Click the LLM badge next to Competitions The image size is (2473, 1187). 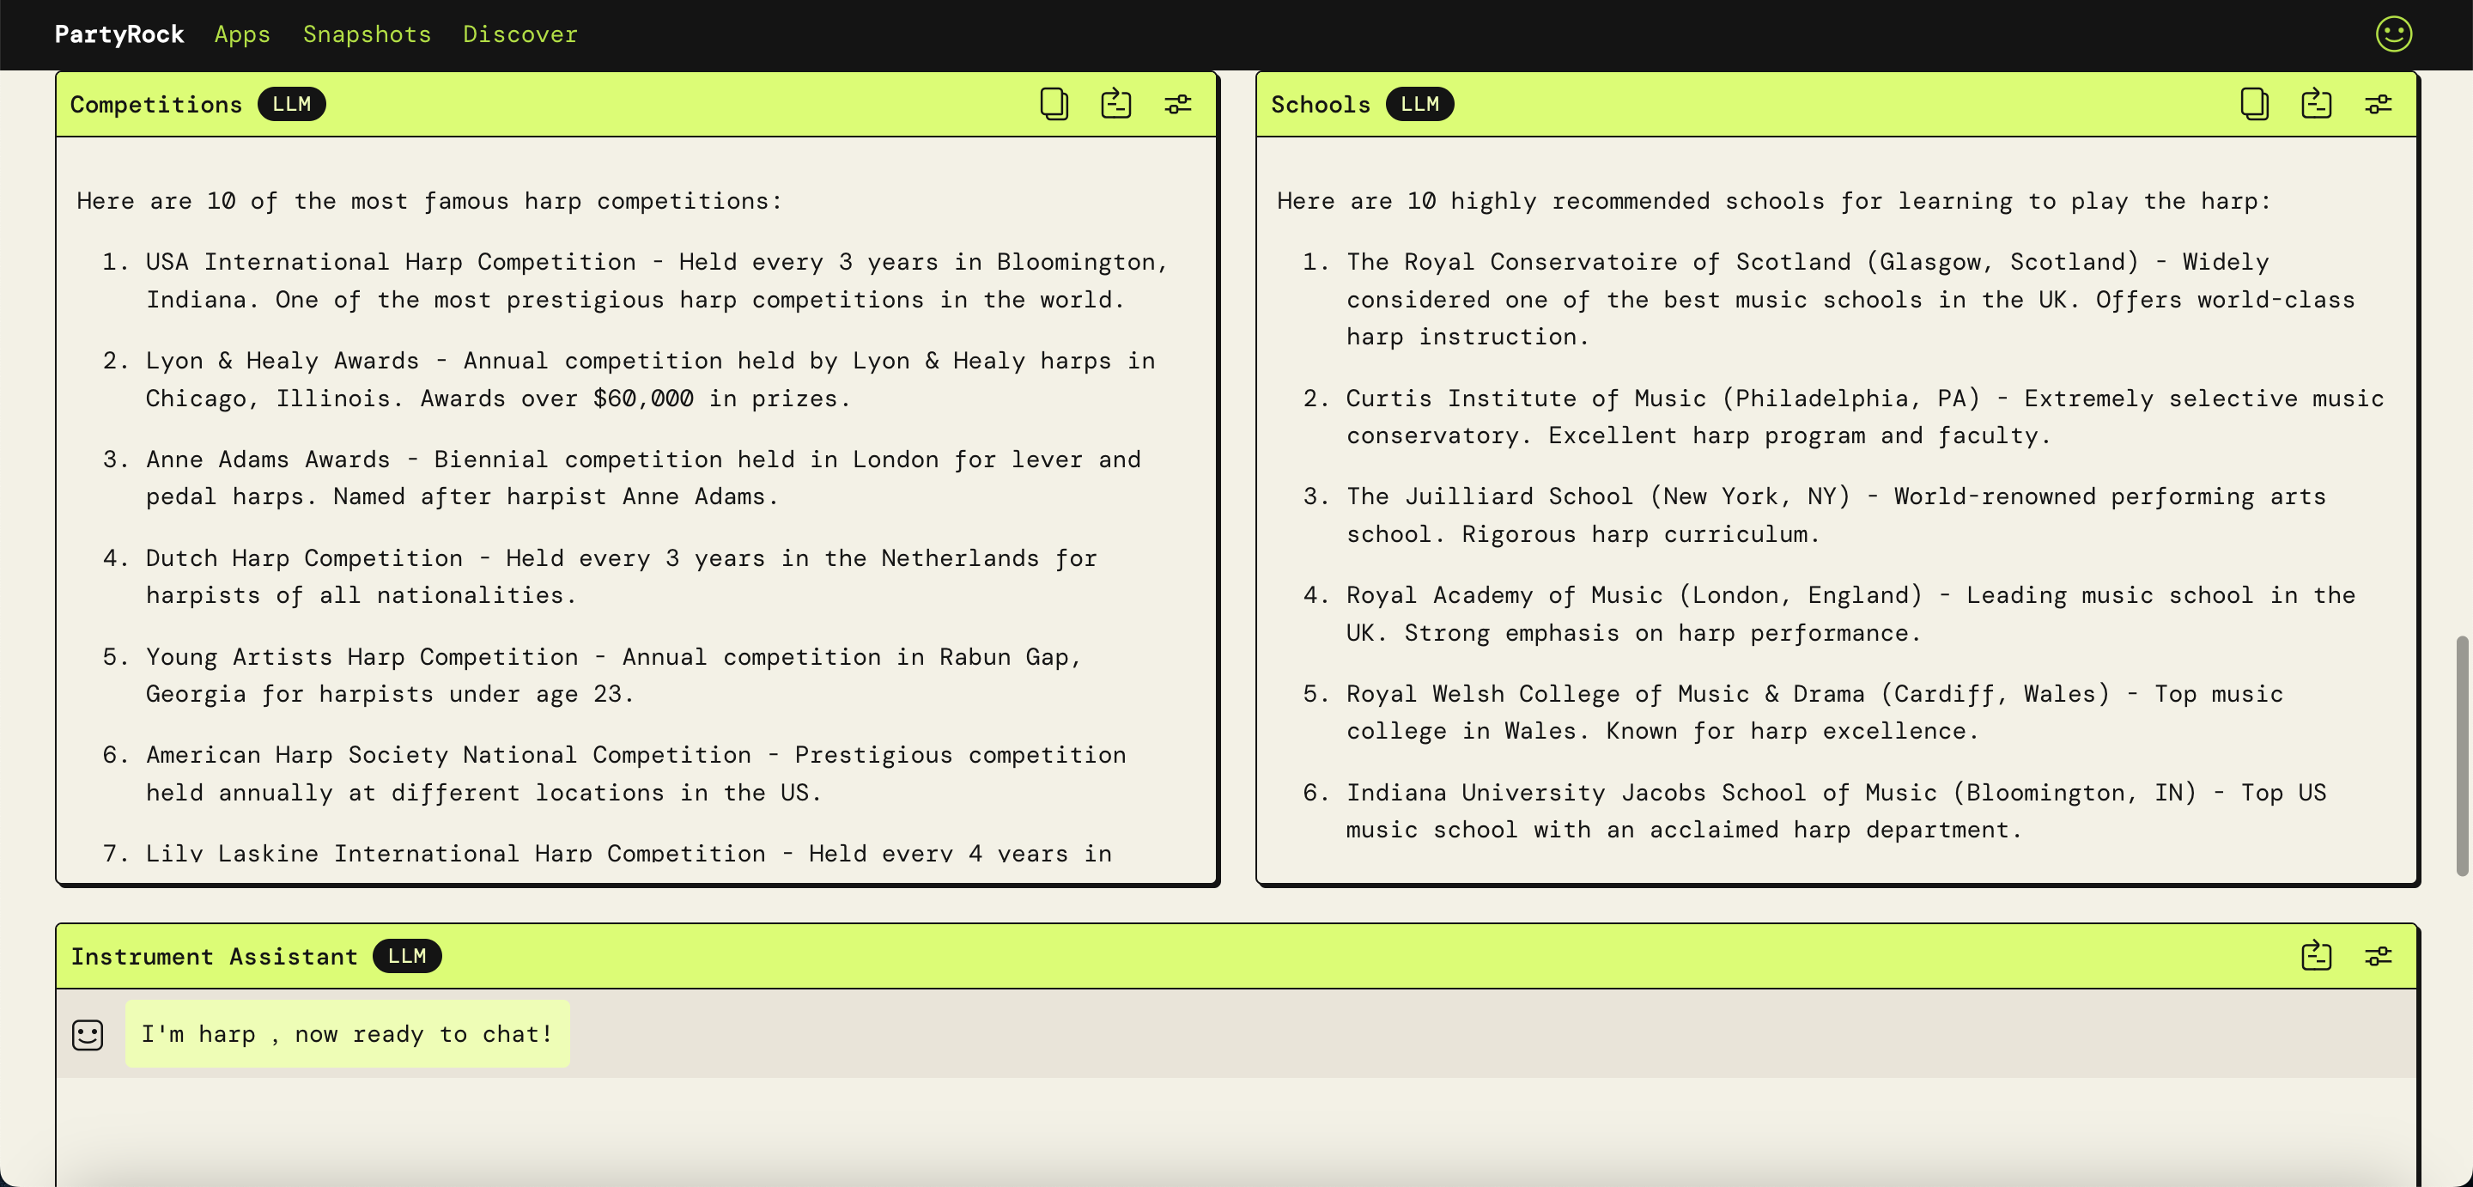pos(291,104)
